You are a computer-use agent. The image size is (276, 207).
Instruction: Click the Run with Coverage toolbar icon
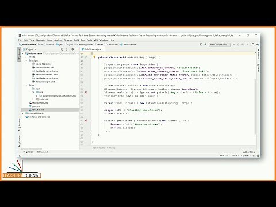(x=243, y=44)
